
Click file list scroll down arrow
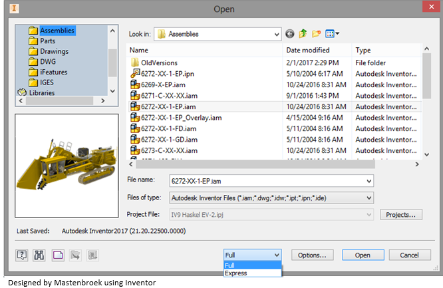426,154
